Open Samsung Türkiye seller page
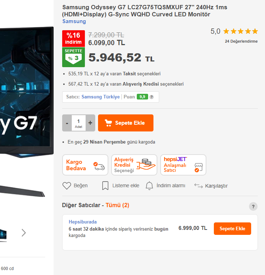The height and width of the screenshot is (275, 265). click(x=101, y=97)
